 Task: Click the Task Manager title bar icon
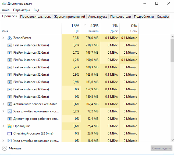click(4, 3)
